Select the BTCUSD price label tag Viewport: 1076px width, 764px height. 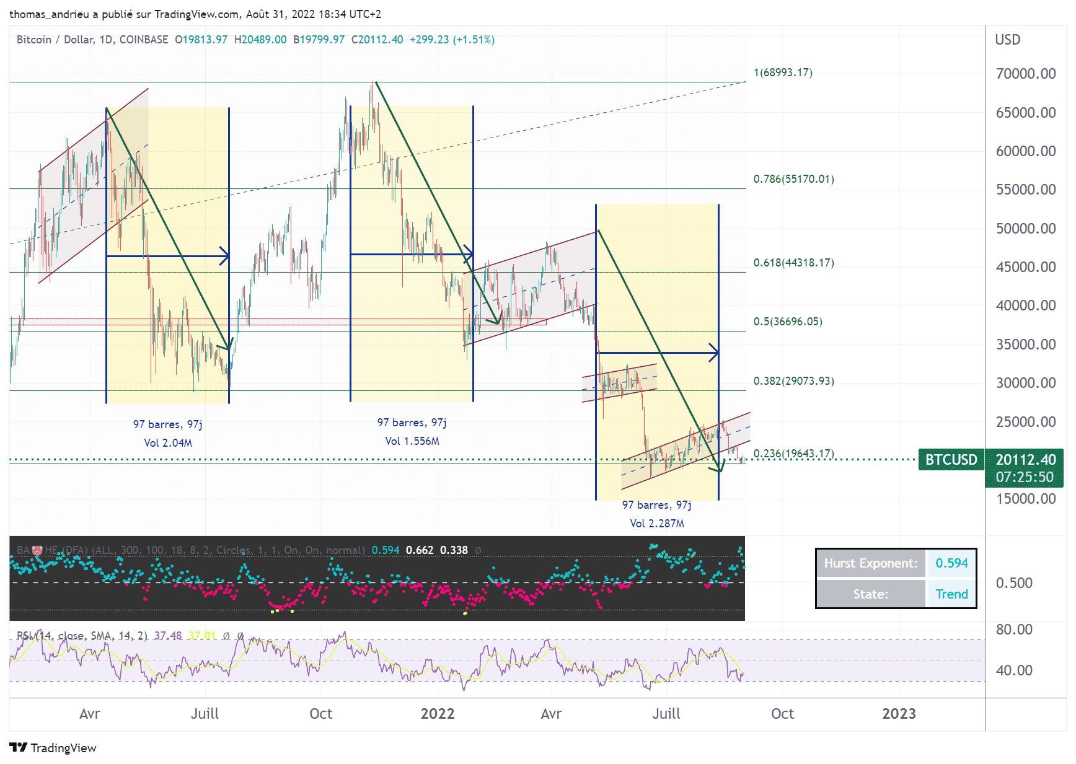click(951, 460)
